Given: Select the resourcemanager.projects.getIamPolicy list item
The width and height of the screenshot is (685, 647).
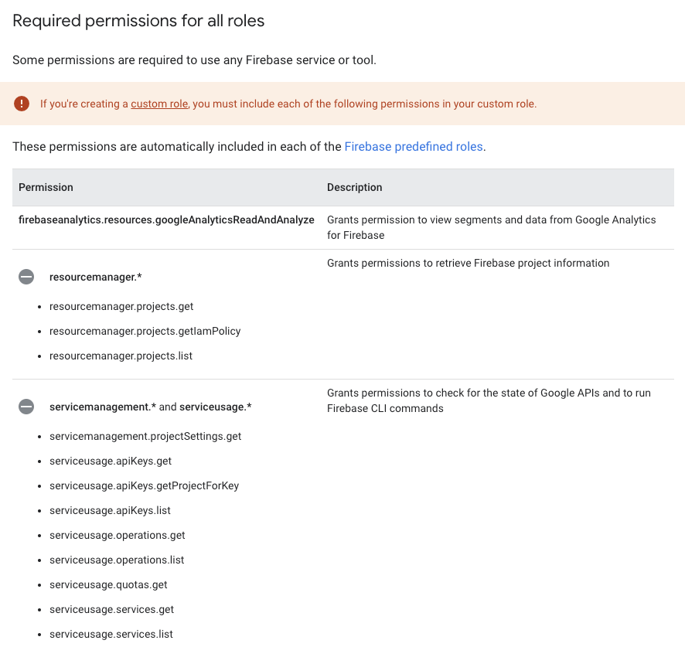Looking at the screenshot, I should tap(145, 331).
